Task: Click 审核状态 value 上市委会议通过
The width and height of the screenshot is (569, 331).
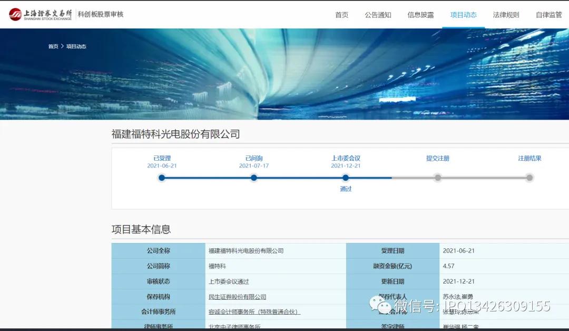Action: tap(229, 281)
